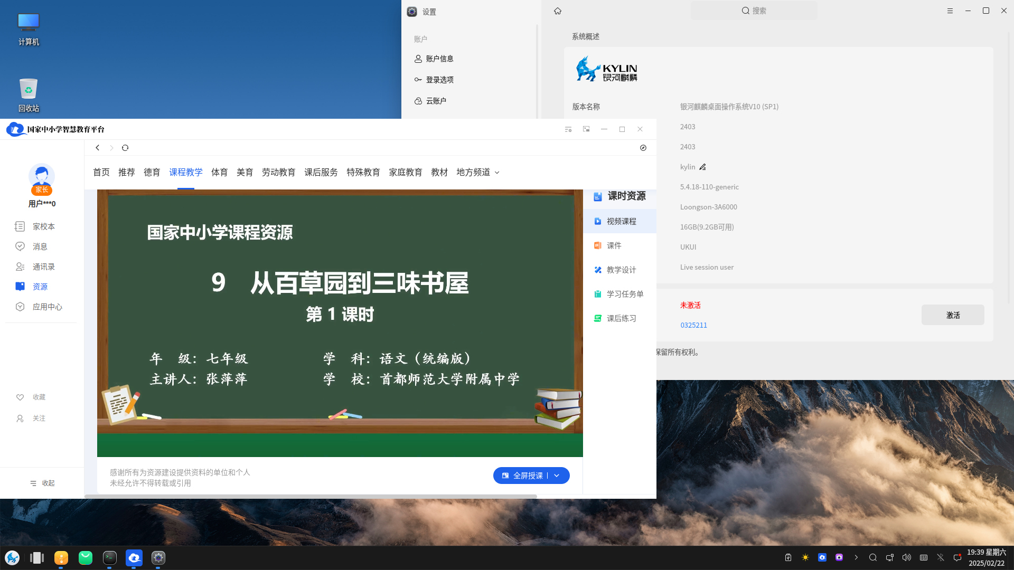The height and width of the screenshot is (570, 1014).
Task: Open the notification tray icon
Action: (x=957, y=557)
